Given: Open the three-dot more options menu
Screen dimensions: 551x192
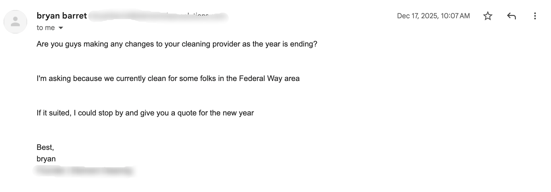Looking at the screenshot, I should click(x=535, y=16).
